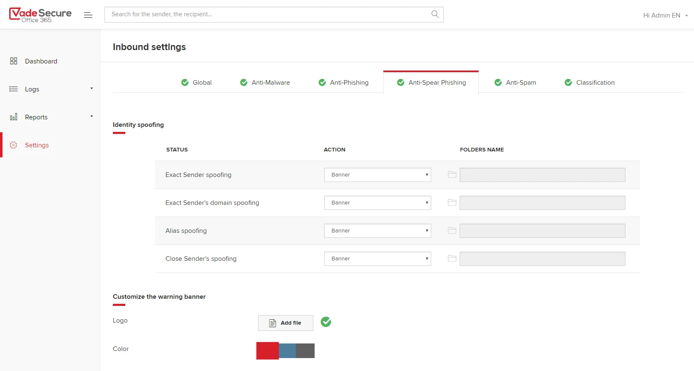Click the ACTION column header

coord(335,149)
